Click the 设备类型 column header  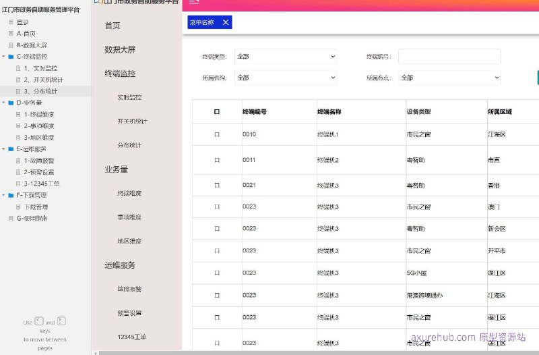[x=418, y=111]
